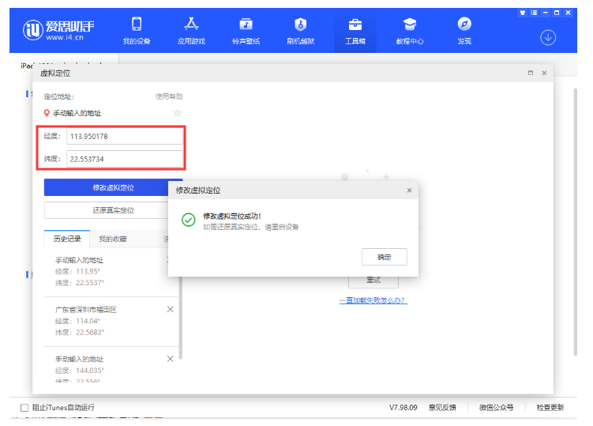Open the 刷机越狱 flash and jailbreak section

pyautogui.click(x=300, y=25)
